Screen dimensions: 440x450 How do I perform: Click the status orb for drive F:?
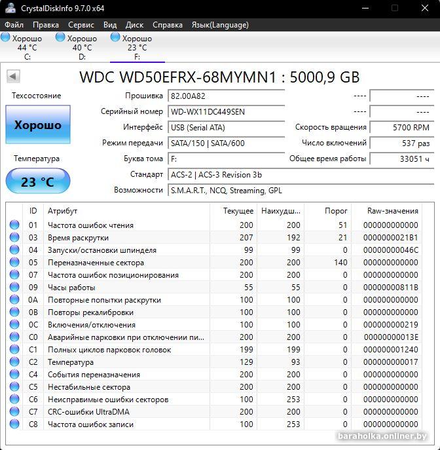115,37
